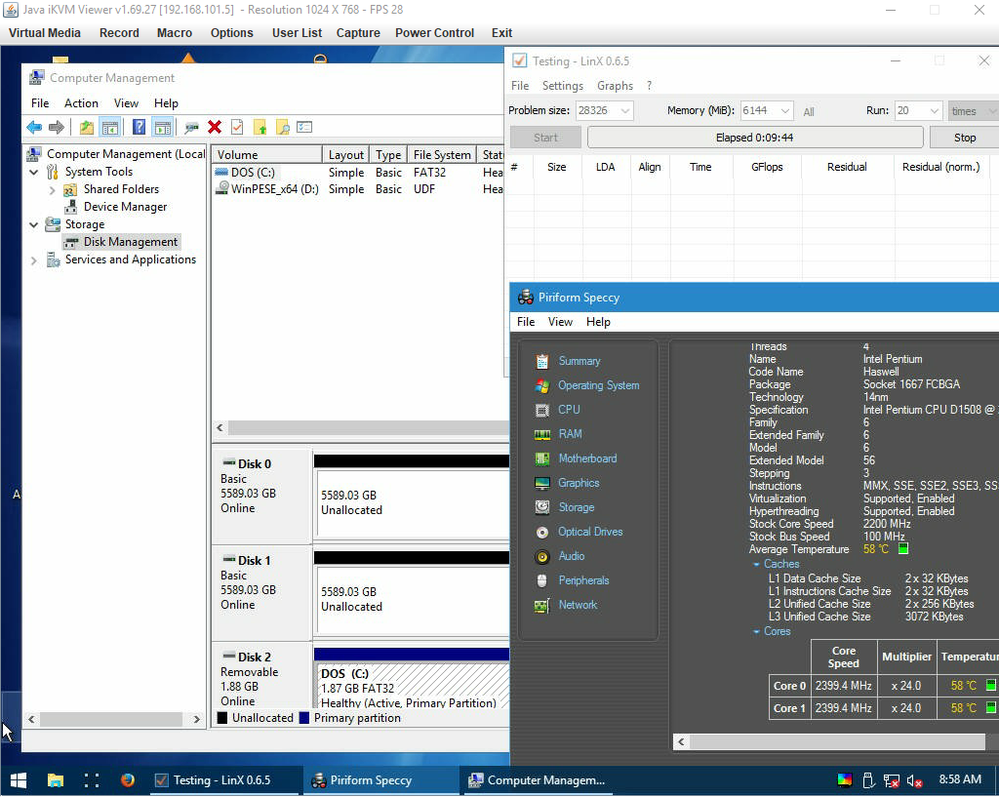Click the Speccy horizontal scrollbar
The height and width of the screenshot is (797, 999).
[836, 741]
